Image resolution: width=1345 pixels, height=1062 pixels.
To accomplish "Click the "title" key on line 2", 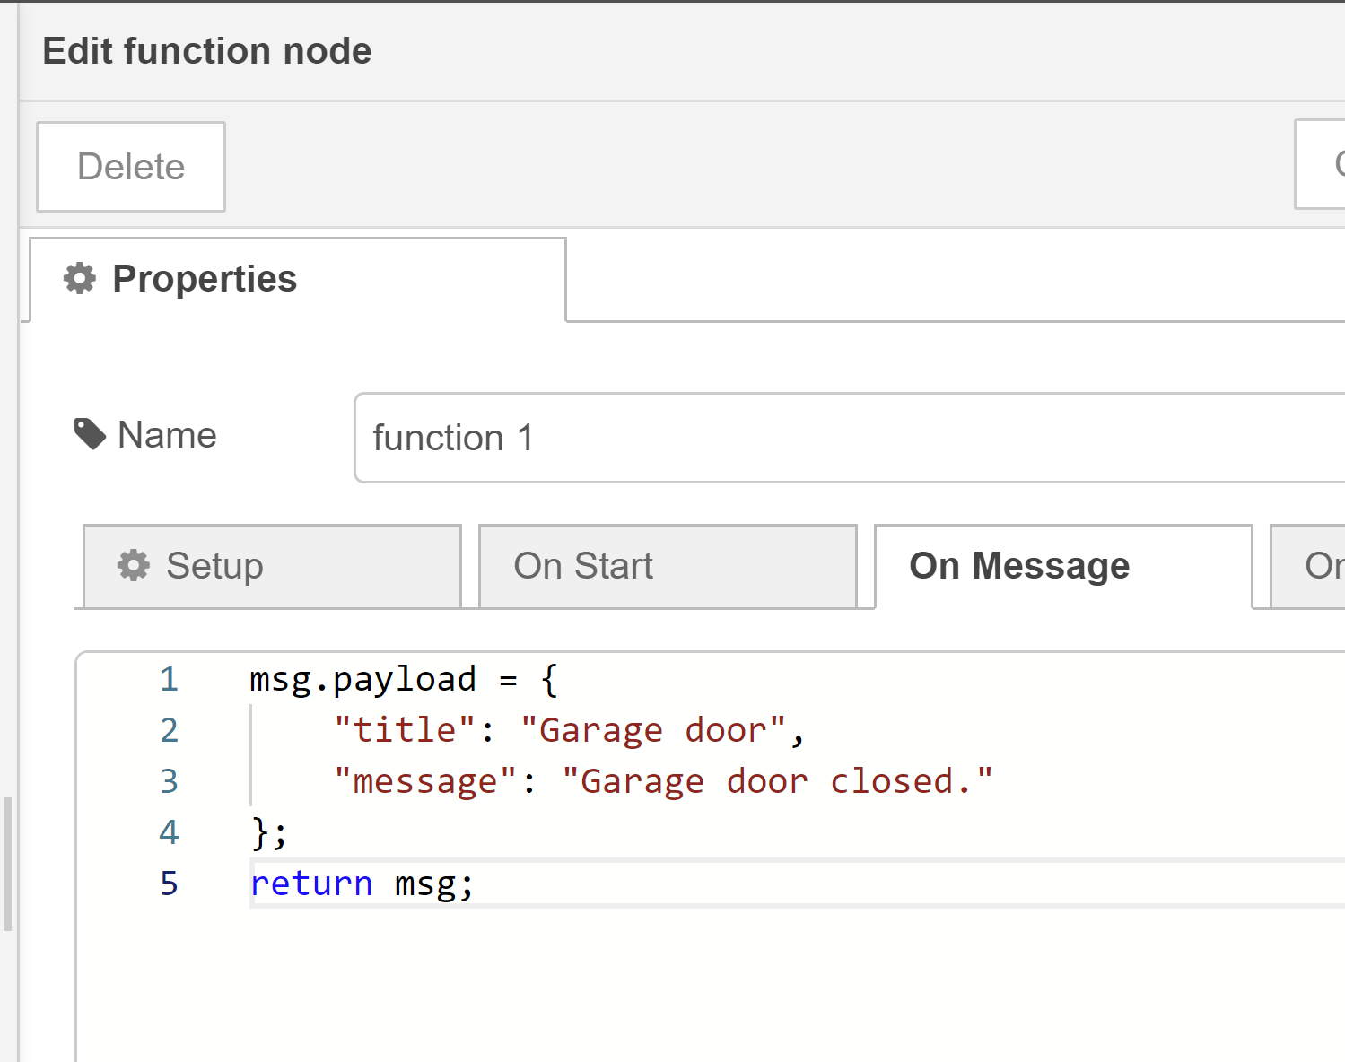I will (405, 730).
